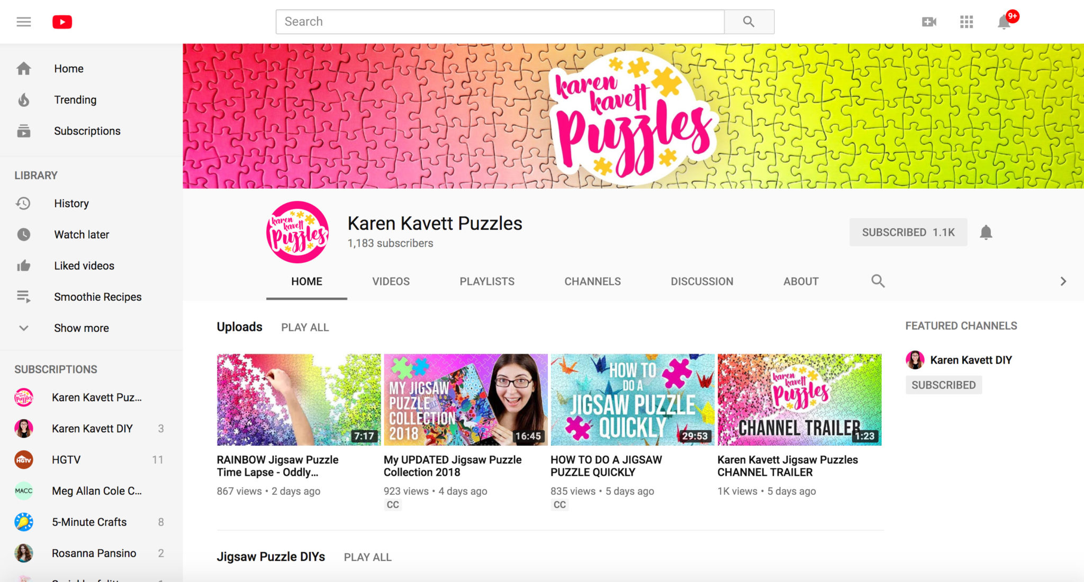Viewport: 1084px width, 582px height.
Task: Open the Jigsaw Puzzle DIYs heading
Action: 270,557
